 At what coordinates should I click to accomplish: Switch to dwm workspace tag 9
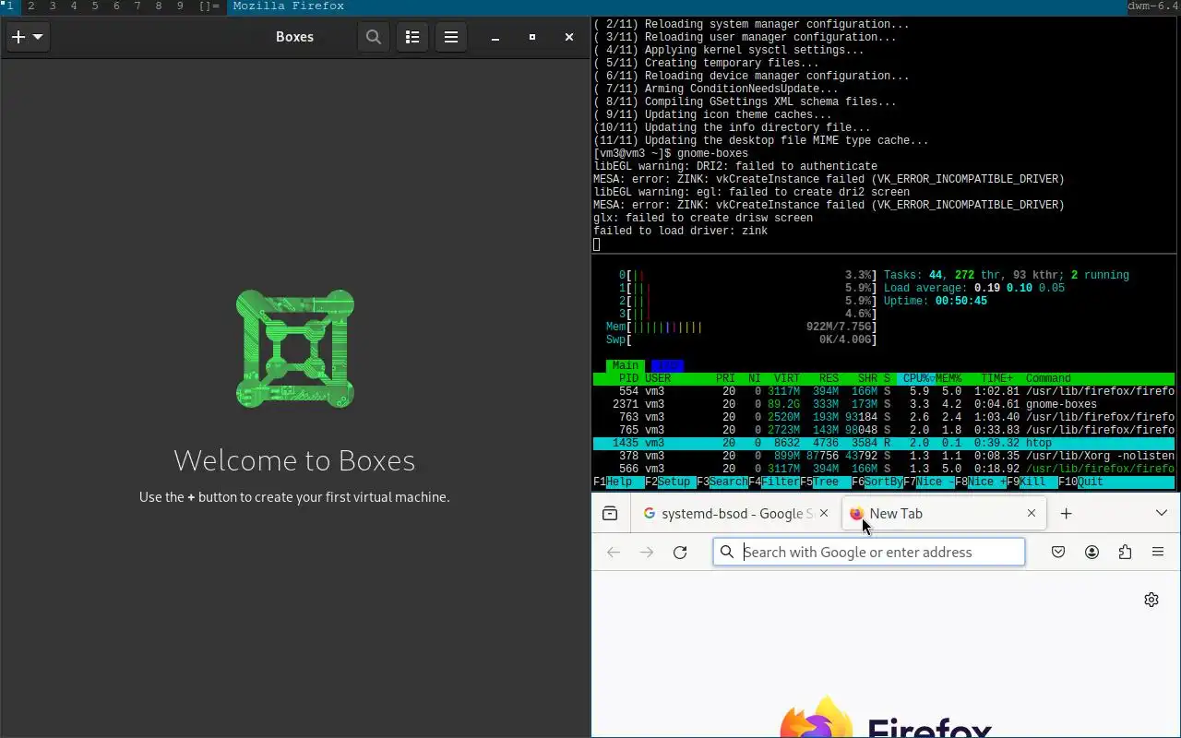[x=180, y=6]
